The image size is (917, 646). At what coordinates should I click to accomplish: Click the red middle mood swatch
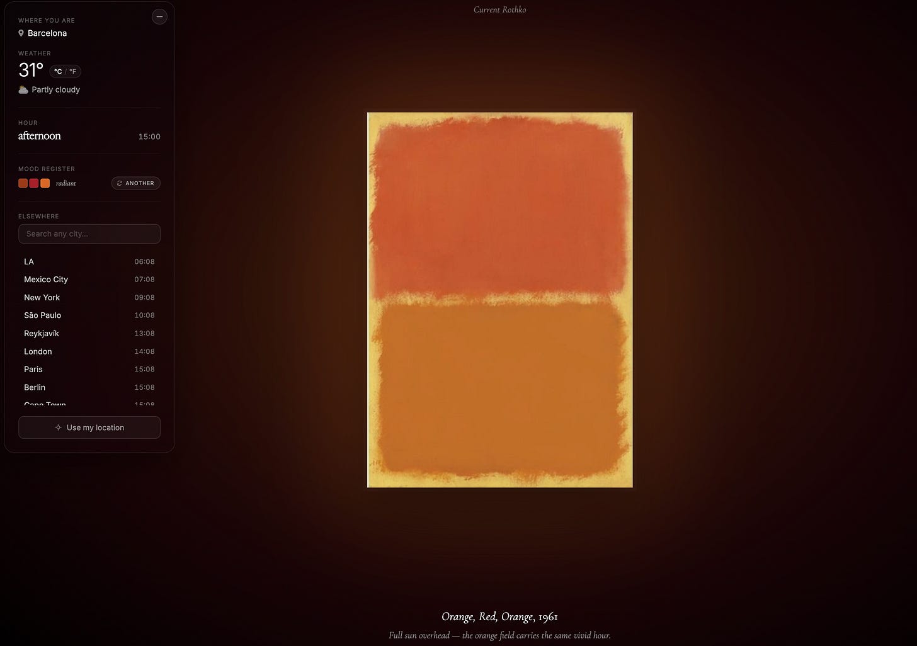34,183
